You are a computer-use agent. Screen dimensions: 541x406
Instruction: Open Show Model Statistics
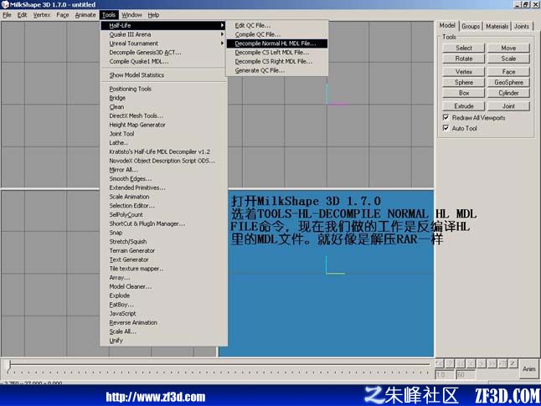point(162,75)
